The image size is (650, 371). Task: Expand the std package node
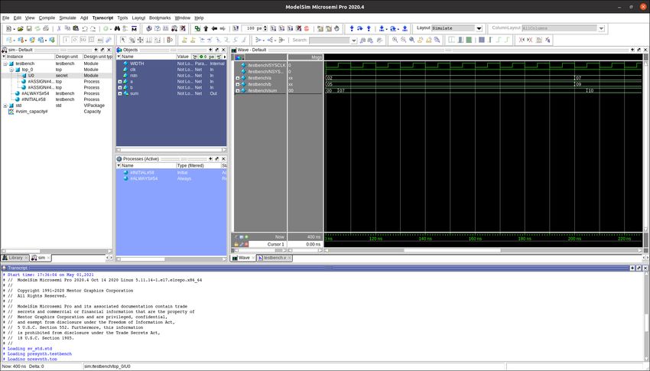pyautogui.click(x=5, y=106)
